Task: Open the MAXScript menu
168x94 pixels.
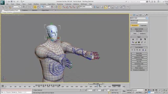Action: click(x=84, y=4)
